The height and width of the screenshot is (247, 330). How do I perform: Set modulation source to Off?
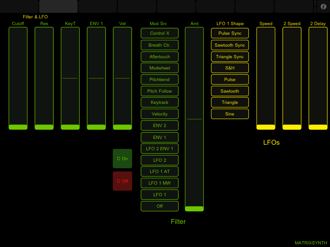pyautogui.click(x=160, y=206)
